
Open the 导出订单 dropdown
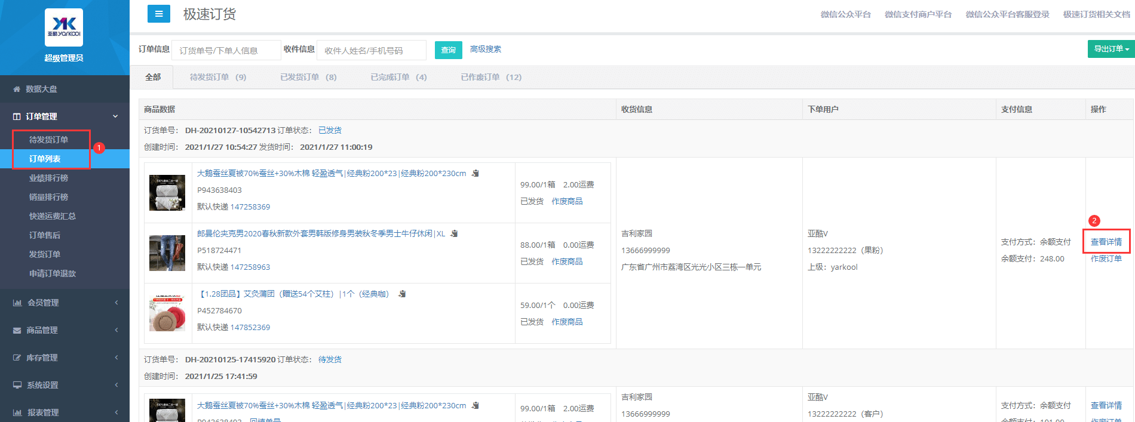point(1111,49)
